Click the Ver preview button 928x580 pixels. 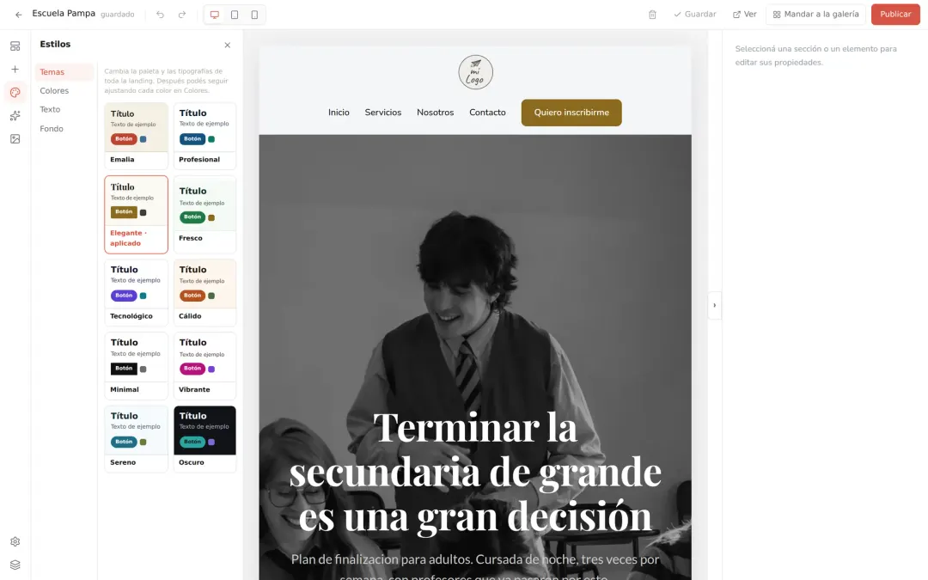744,15
